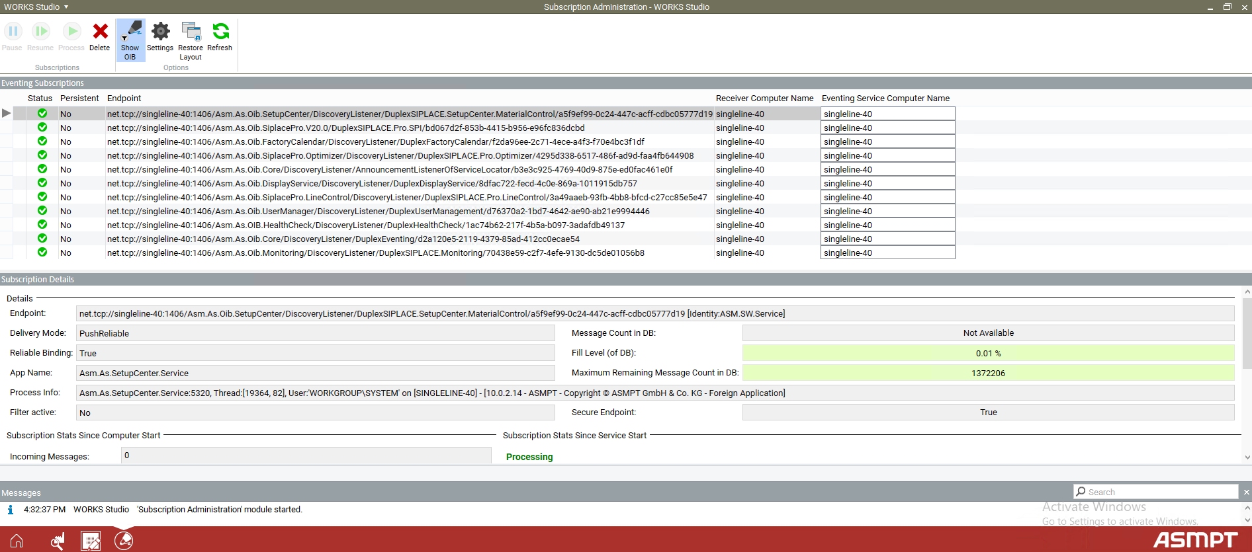
Task: Click the Endpoint field in Subscription Details
Action: (655, 313)
